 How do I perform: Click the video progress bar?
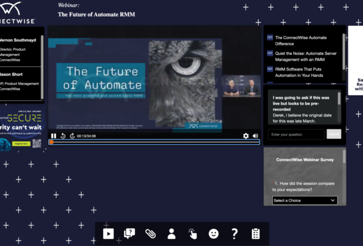coord(154,142)
